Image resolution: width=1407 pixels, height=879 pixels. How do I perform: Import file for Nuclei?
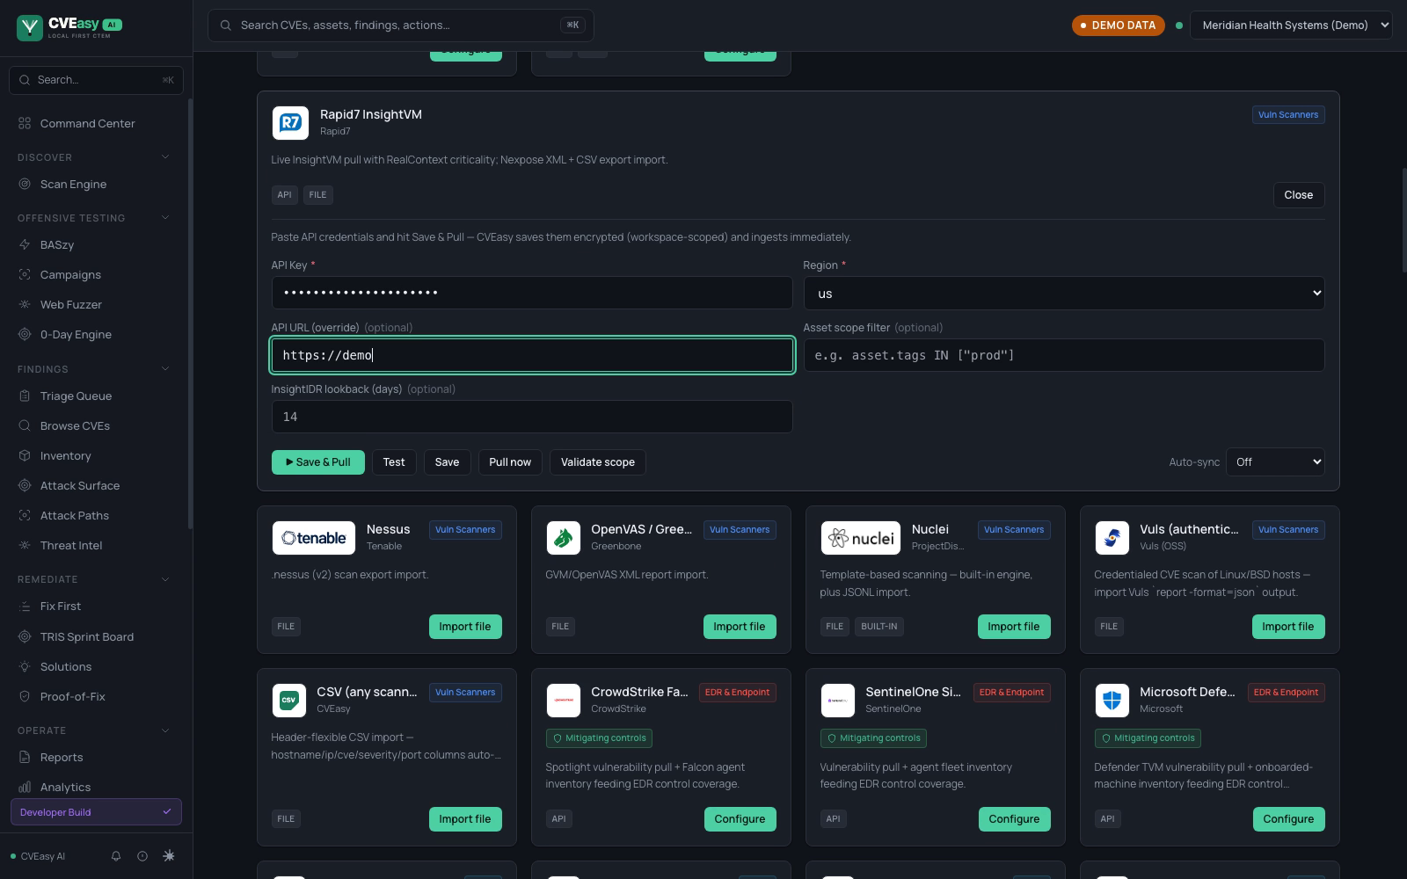pyautogui.click(x=1014, y=627)
